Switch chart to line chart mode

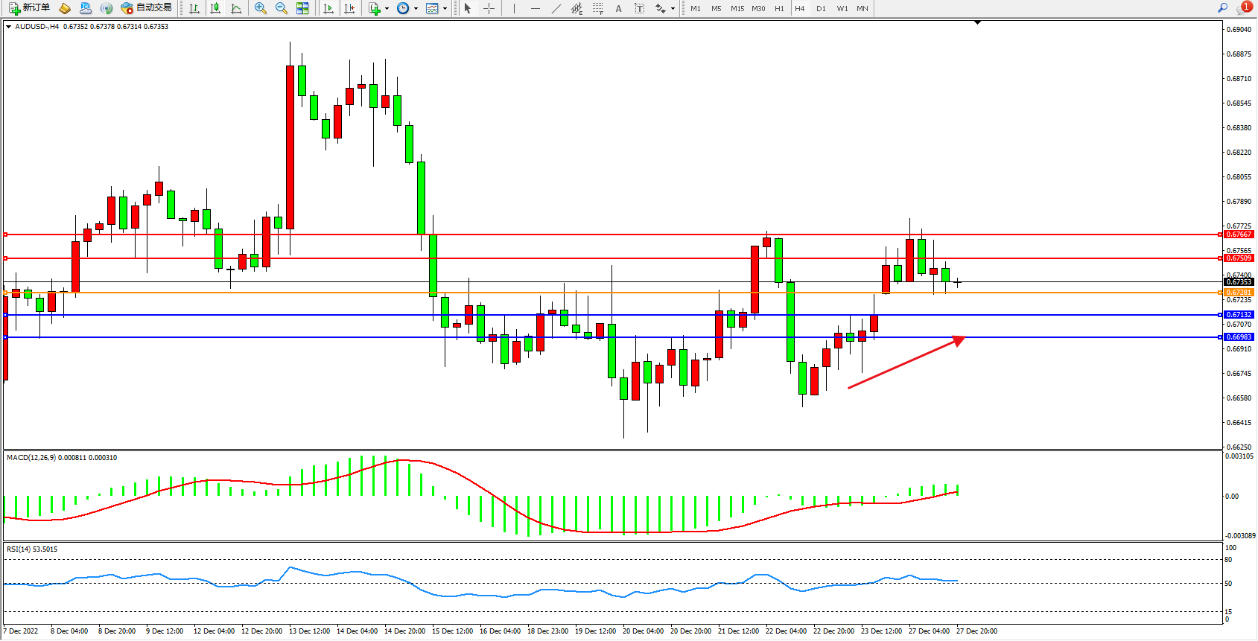point(236,8)
